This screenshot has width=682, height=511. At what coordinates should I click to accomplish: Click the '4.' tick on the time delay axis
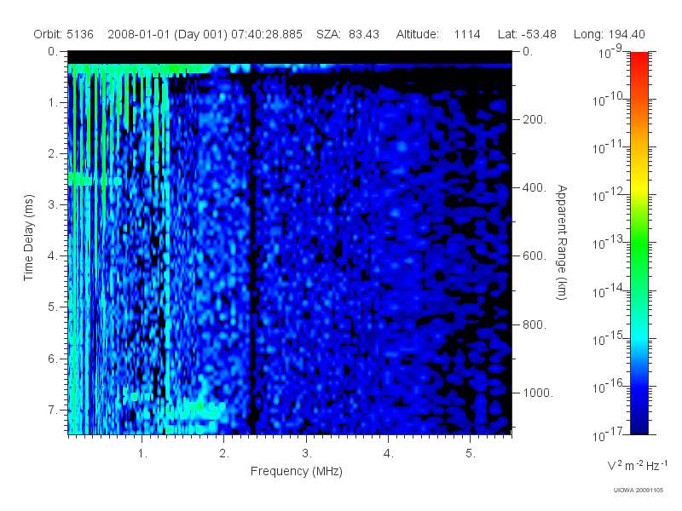53,256
